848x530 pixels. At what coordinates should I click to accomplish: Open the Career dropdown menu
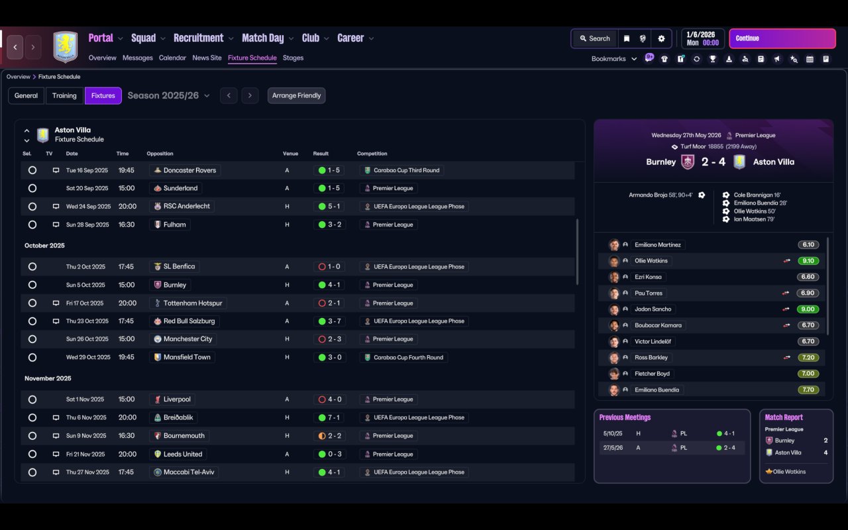(356, 38)
